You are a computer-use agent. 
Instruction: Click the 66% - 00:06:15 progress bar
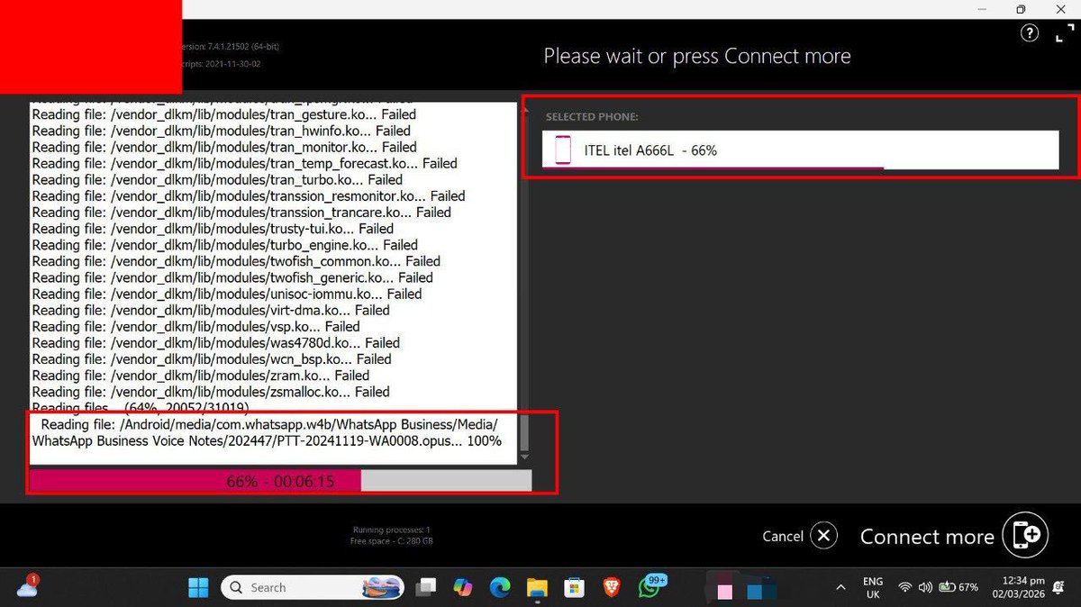pos(280,481)
